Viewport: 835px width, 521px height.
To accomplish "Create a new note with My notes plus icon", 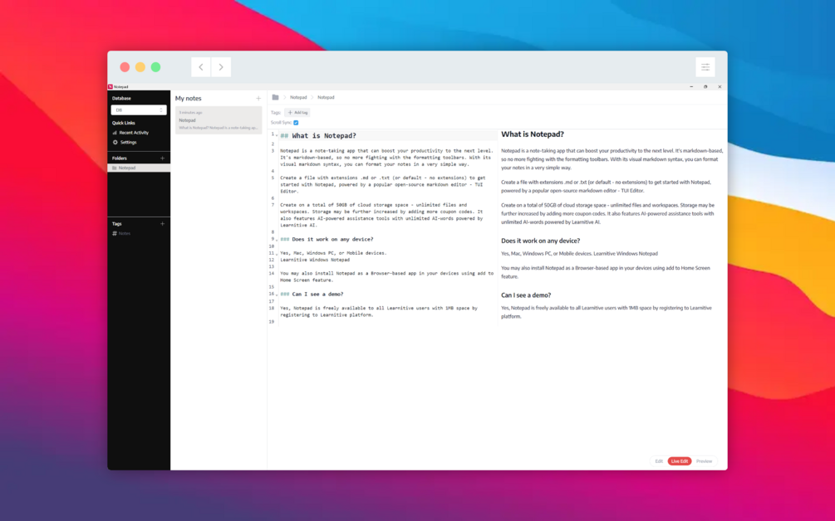I will point(258,99).
